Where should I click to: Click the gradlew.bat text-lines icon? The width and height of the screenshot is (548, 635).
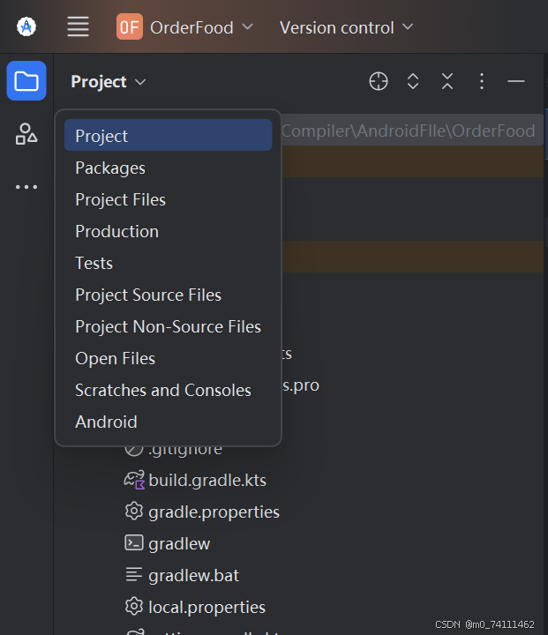(x=134, y=575)
